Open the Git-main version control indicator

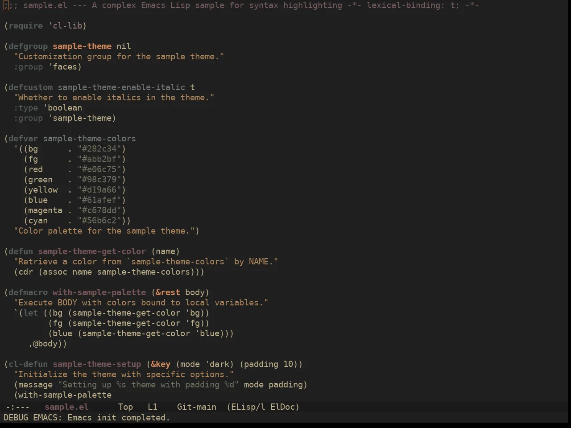point(197,407)
